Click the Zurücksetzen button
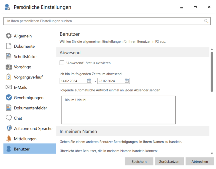Screen dimensions: 216x169 [x=169, y=161]
